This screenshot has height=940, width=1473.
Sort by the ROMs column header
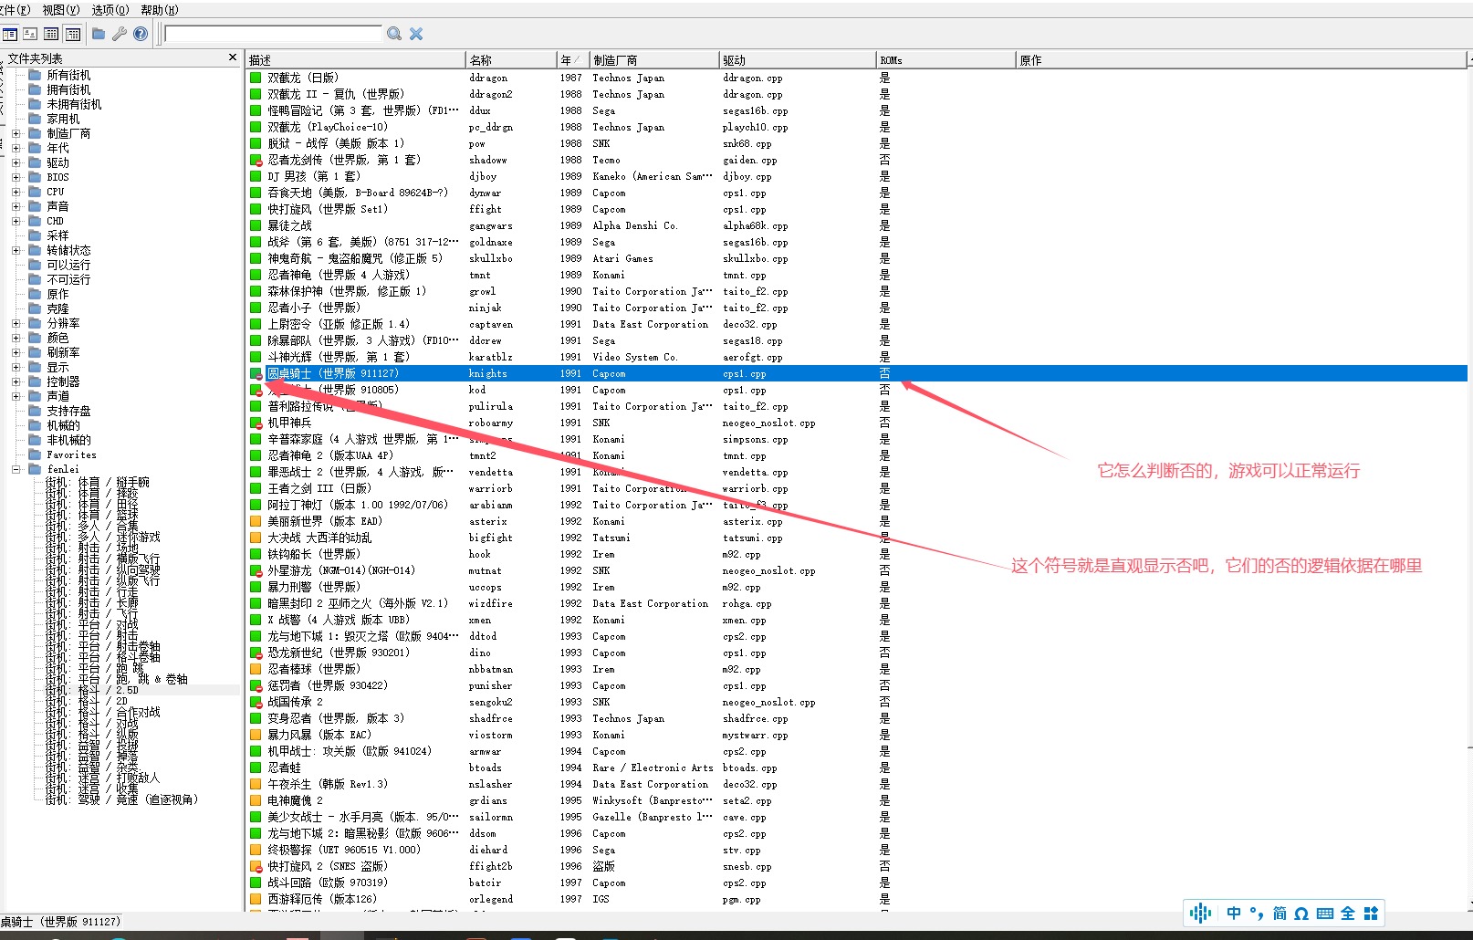[945, 60]
